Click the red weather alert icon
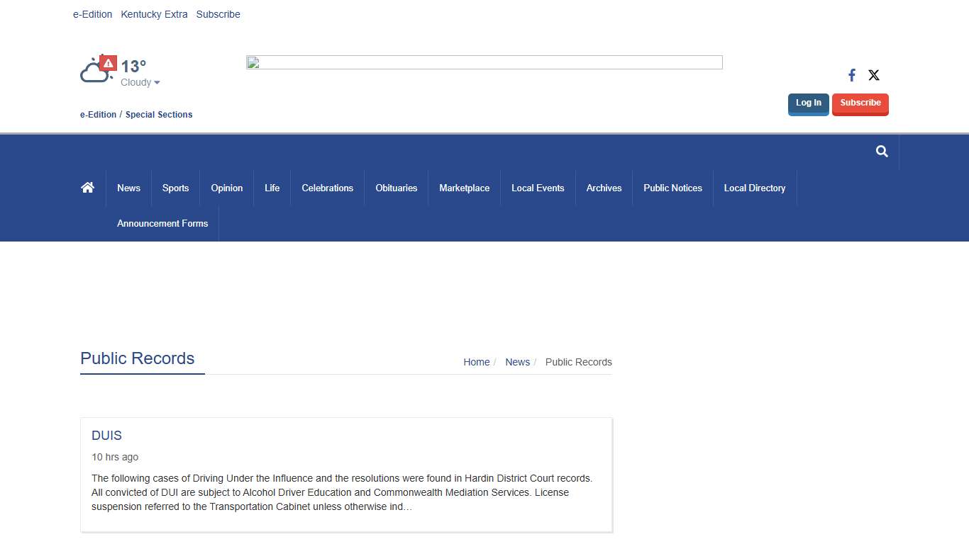The width and height of the screenshot is (969, 544). 108,63
